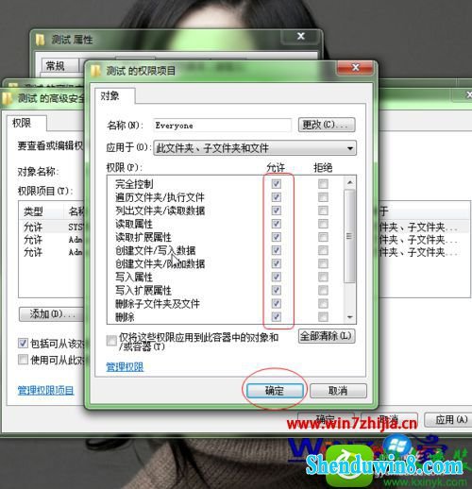The height and width of the screenshot is (489, 472).
Task: Click folder icon in 测试 属性 title bar
Action: click(41, 40)
